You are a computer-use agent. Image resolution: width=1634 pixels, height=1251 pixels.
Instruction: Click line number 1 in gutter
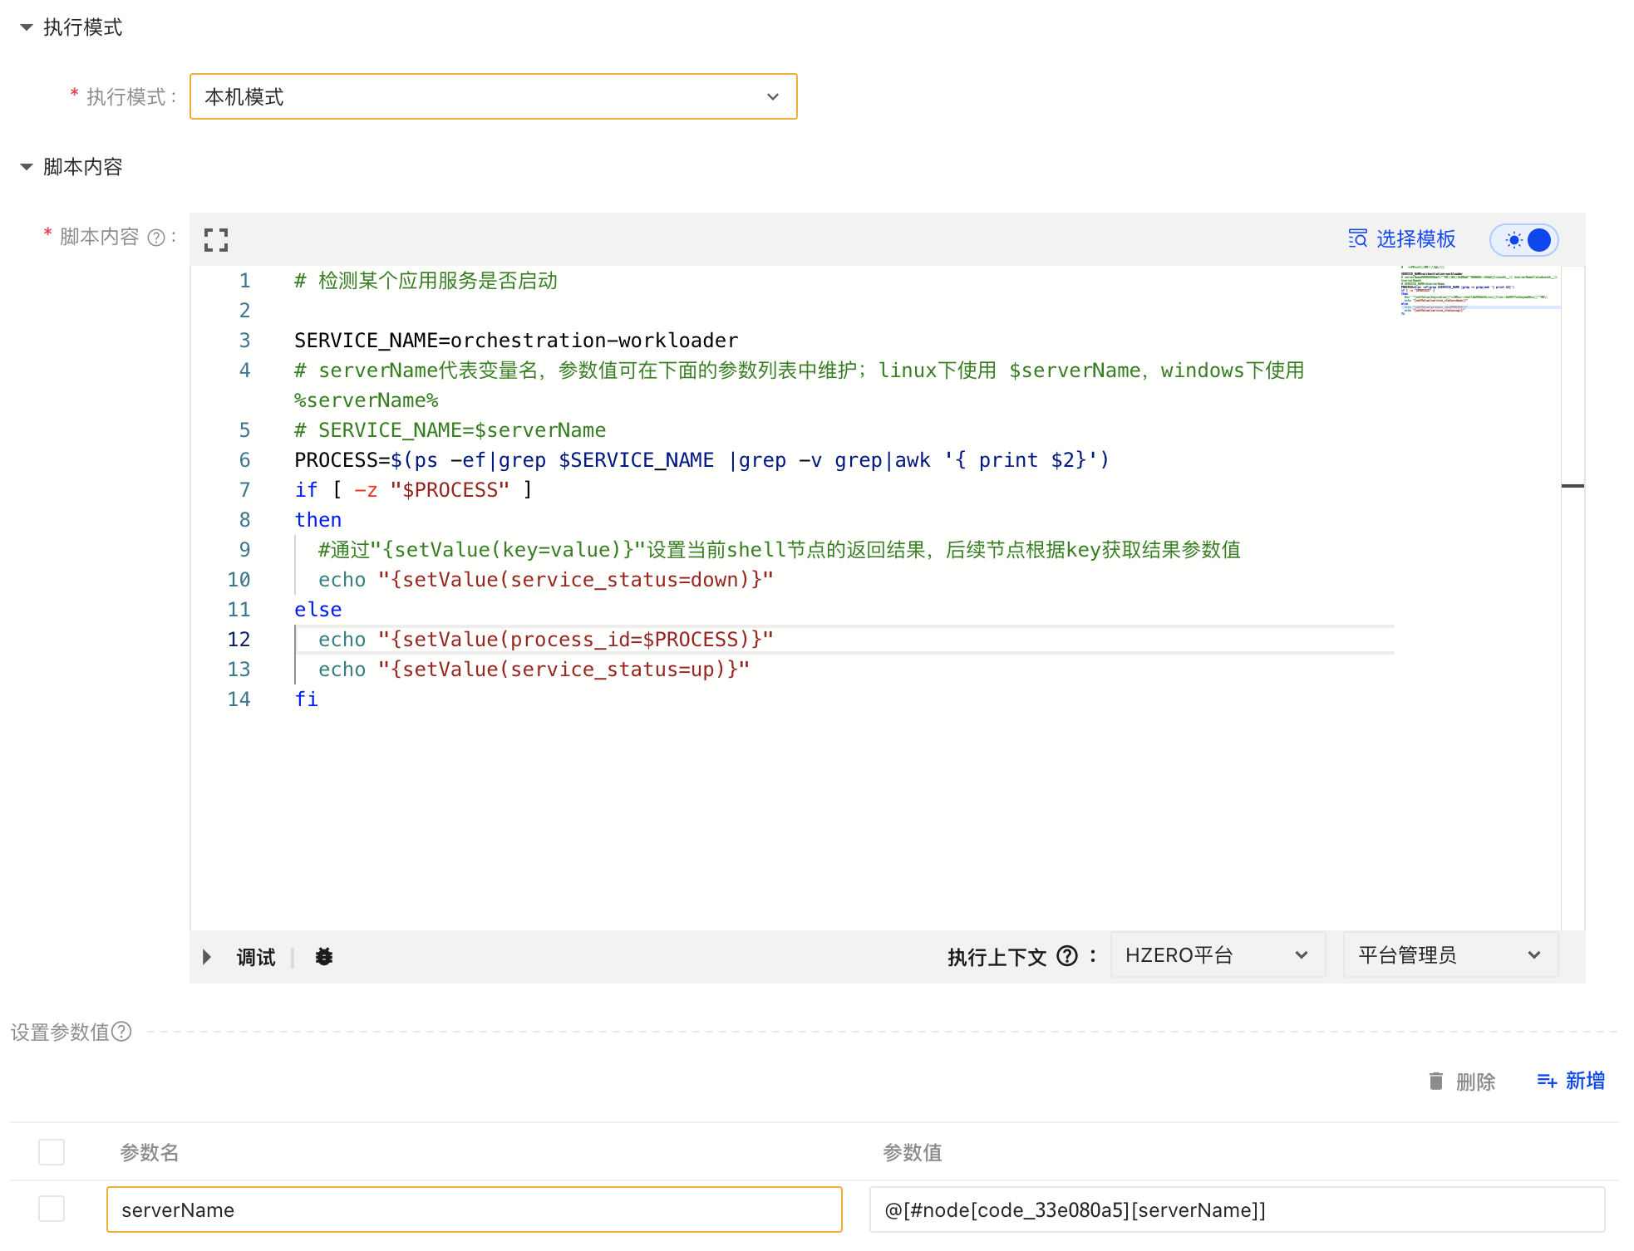tap(244, 281)
